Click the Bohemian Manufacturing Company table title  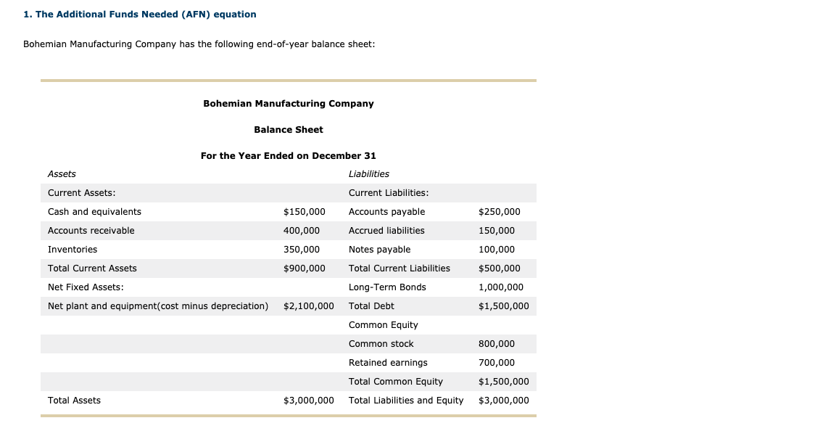[x=289, y=104]
